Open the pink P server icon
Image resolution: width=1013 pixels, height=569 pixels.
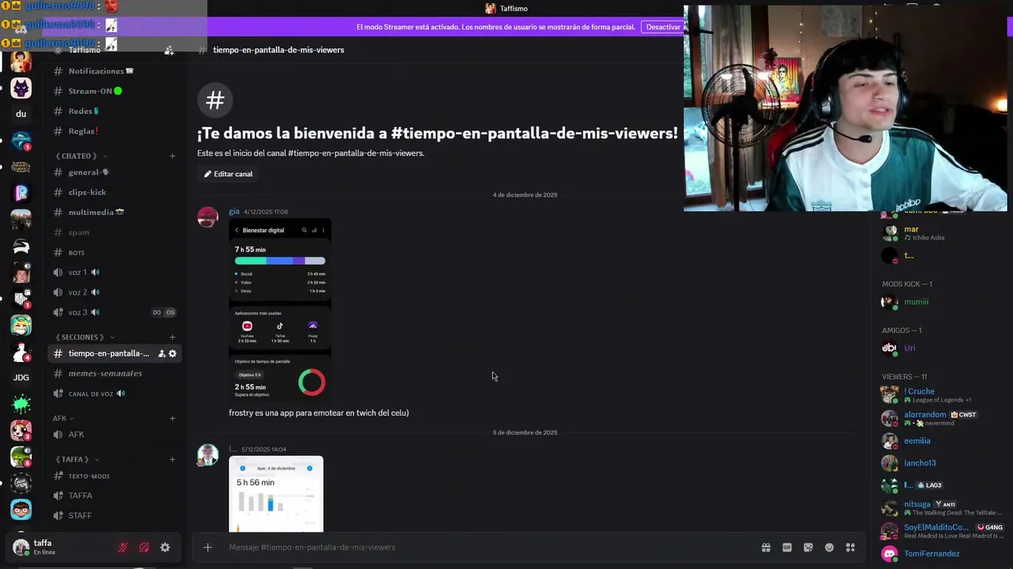tap(21, 193)
